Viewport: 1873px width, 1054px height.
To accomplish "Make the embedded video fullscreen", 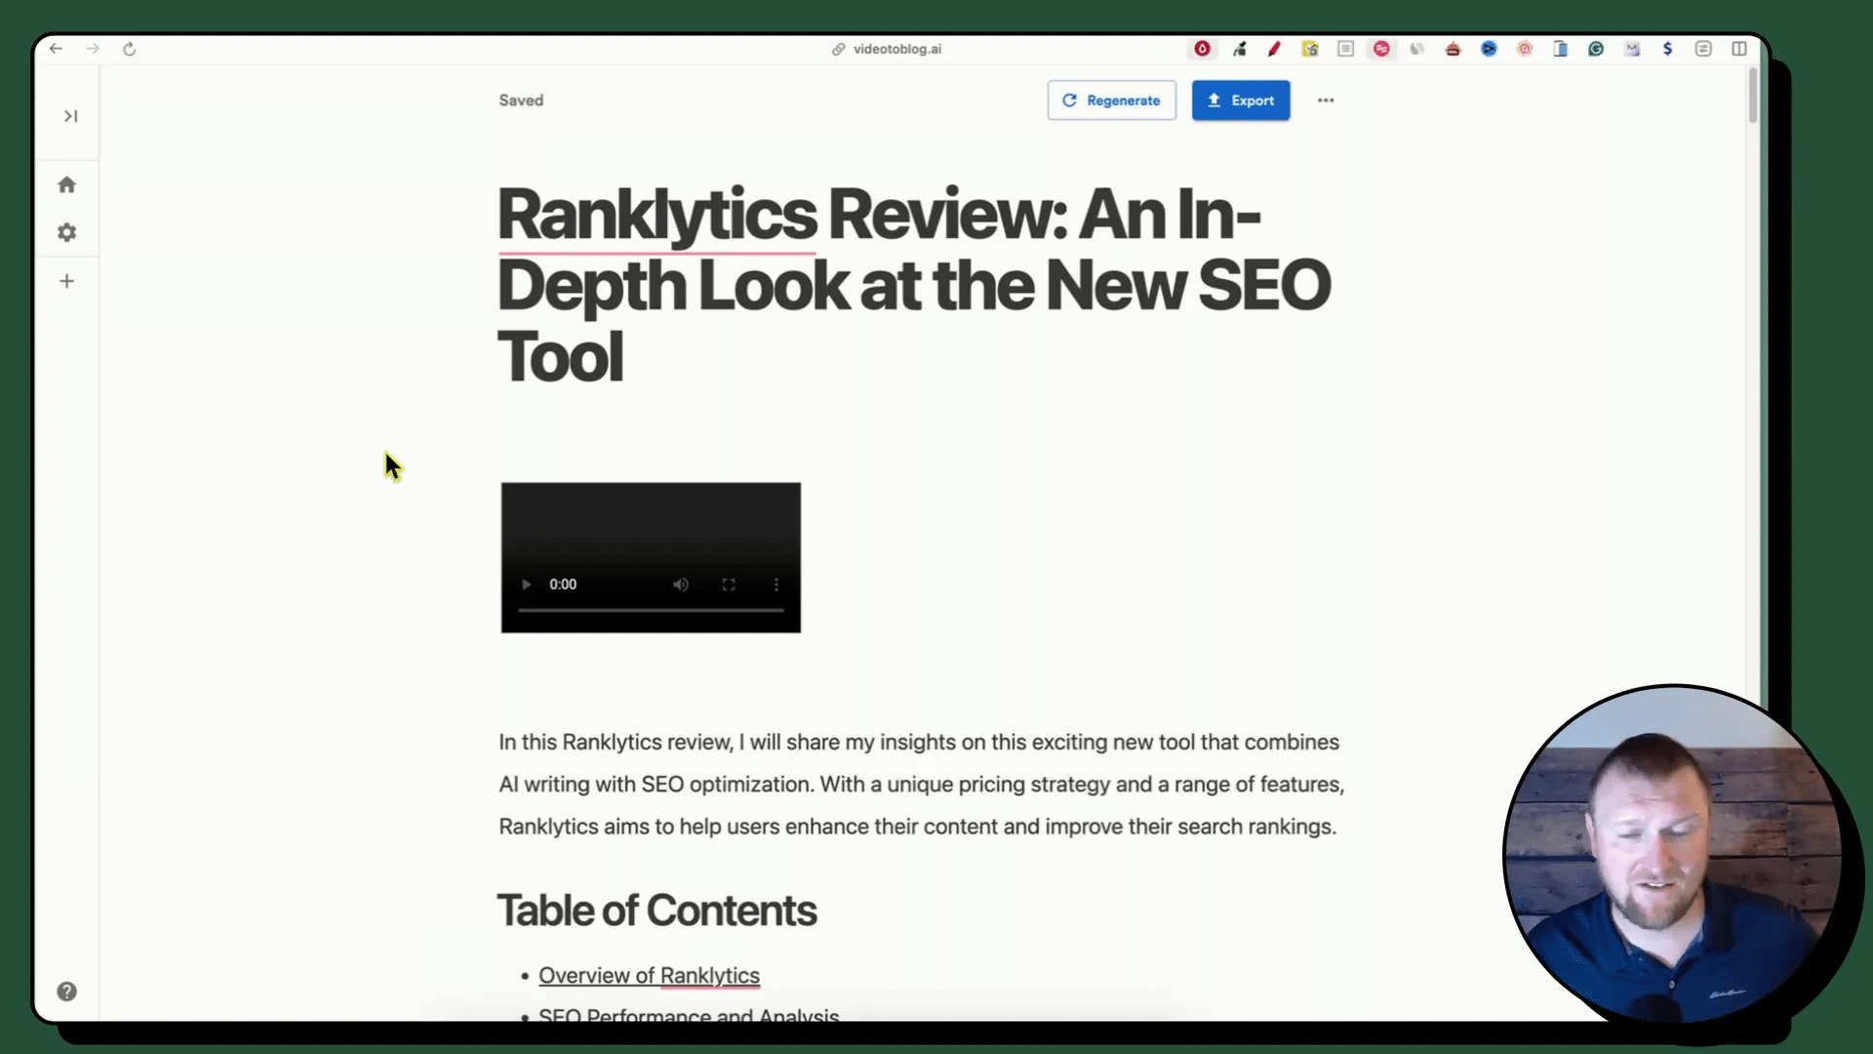I will (729, 585).
